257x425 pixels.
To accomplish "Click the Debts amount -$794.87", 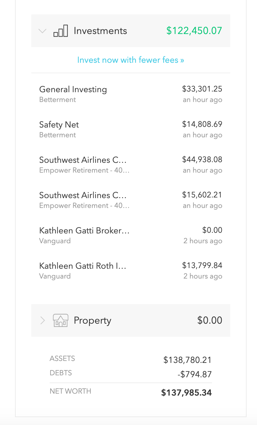I will tap(195, 374).
